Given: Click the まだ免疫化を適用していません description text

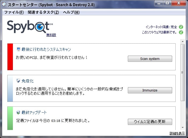Looking at the screenshot, I should click(x=69, y=91).
